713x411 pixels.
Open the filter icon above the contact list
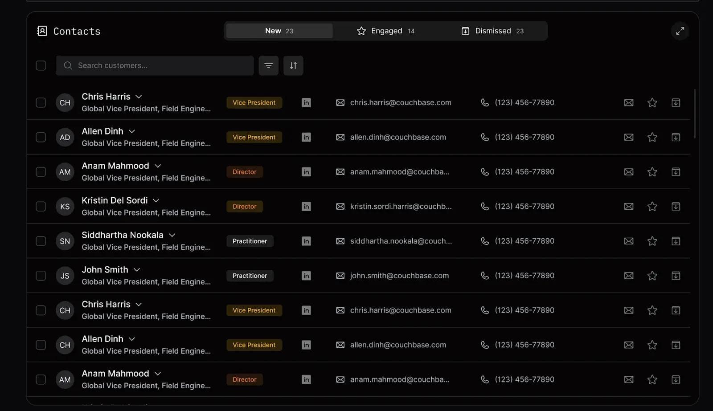268,65
